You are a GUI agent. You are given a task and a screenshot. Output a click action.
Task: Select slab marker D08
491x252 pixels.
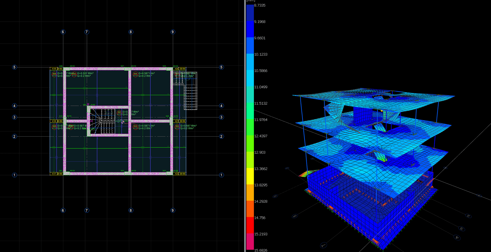(54, 75)
